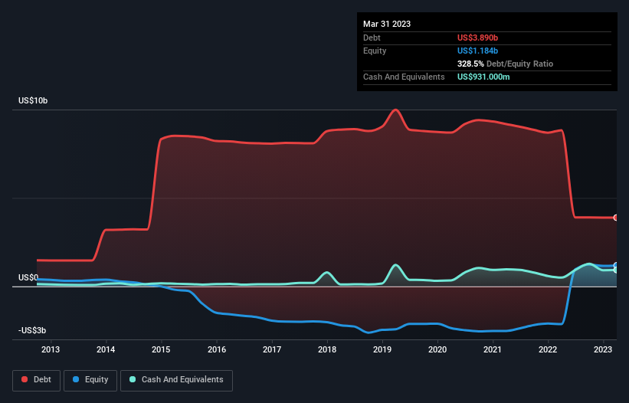Click the US$0 y-axis label
The image size is (629, 403).
click(28, 277)
